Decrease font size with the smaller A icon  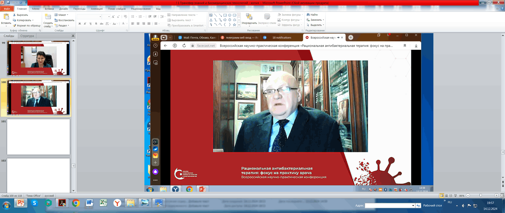click(118, 17)
